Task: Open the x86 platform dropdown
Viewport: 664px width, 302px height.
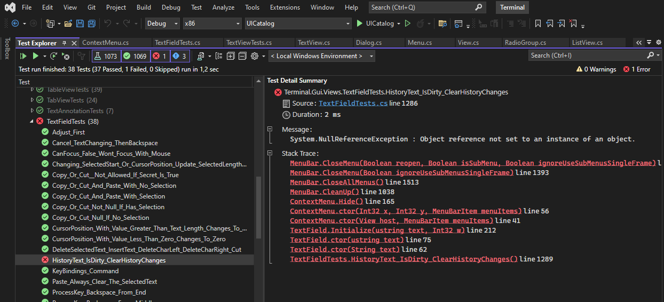Action: (x=212, y=23)
